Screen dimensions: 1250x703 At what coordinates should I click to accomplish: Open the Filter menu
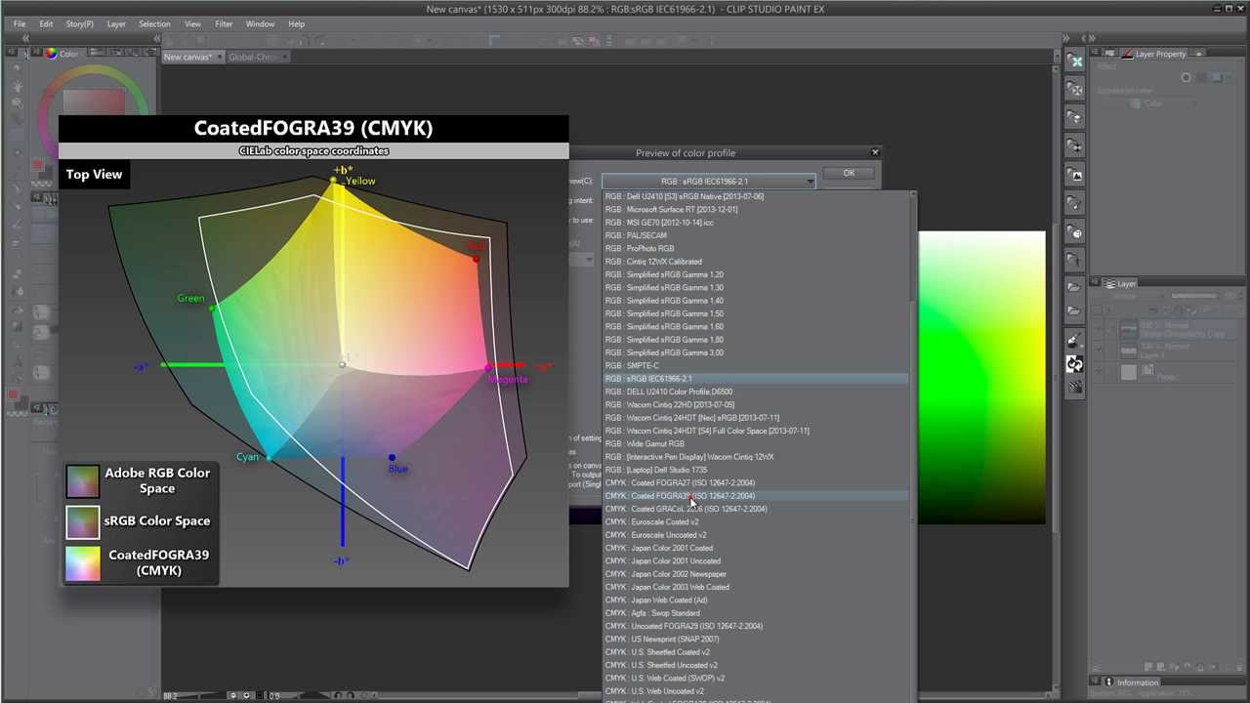224,23
